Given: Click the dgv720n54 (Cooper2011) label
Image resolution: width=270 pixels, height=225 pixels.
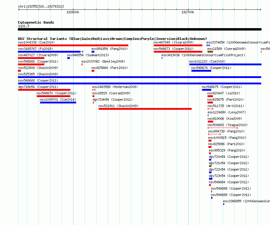Looking at the screenshot, I should (x=229, y=157).
